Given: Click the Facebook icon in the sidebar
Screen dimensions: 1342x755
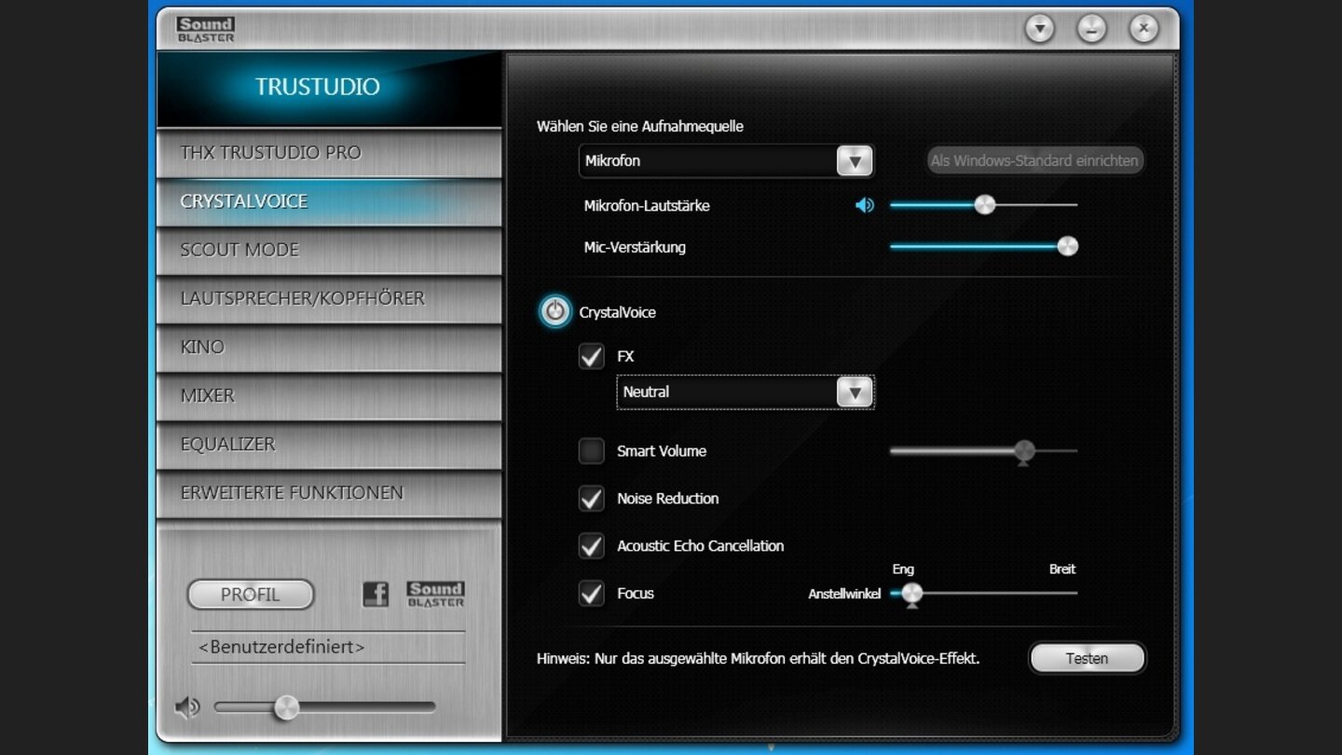Looking at the screenshot, I should click(376, 594).
